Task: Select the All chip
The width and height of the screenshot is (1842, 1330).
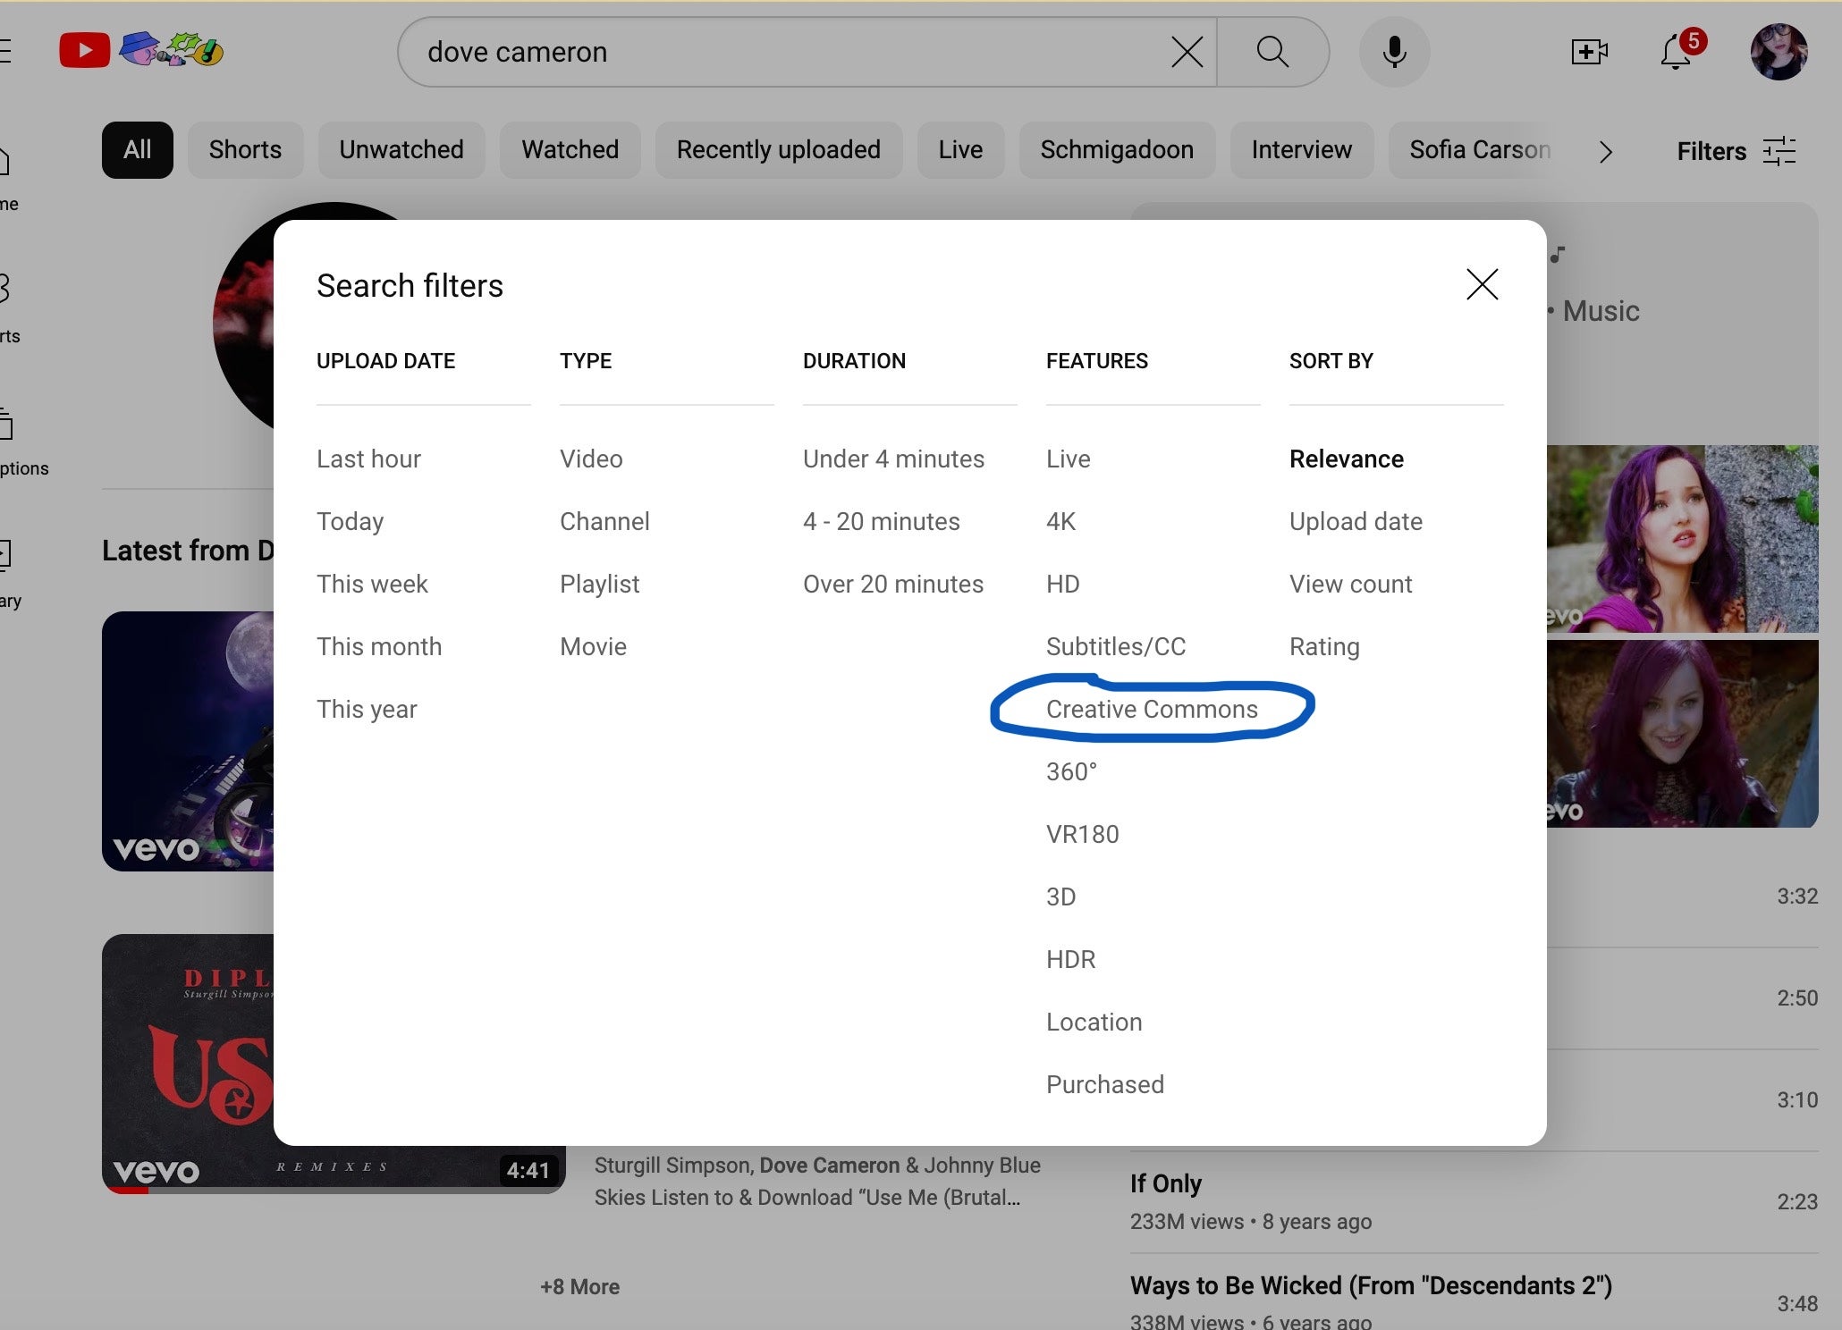Action: point(137,149)
